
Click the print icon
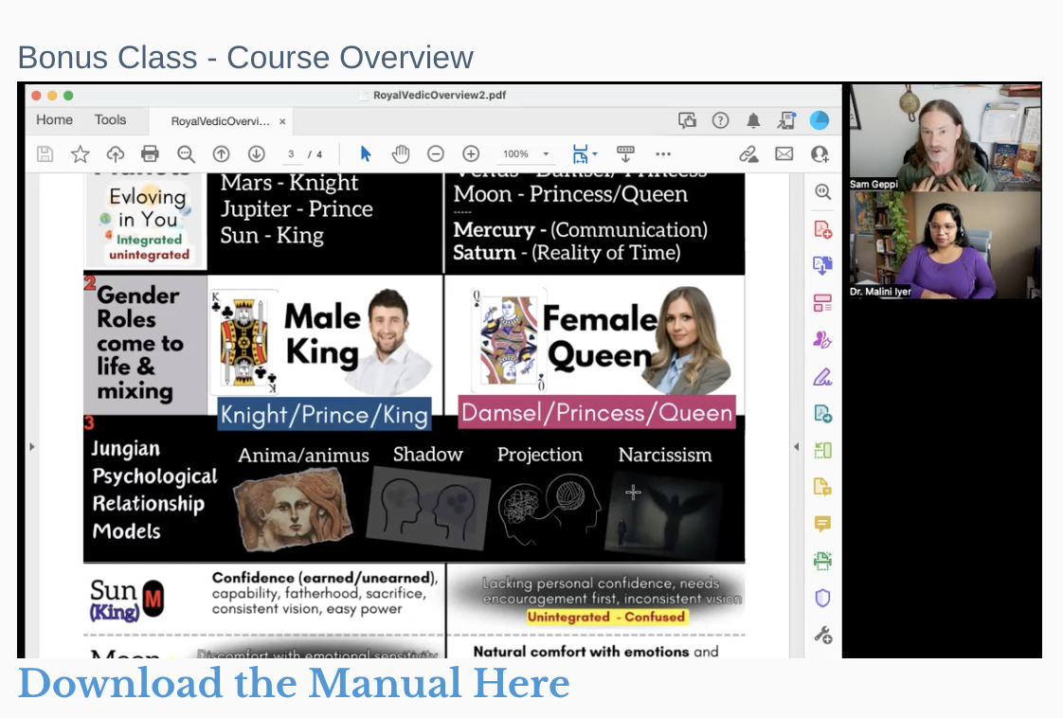tap(150, 154)
